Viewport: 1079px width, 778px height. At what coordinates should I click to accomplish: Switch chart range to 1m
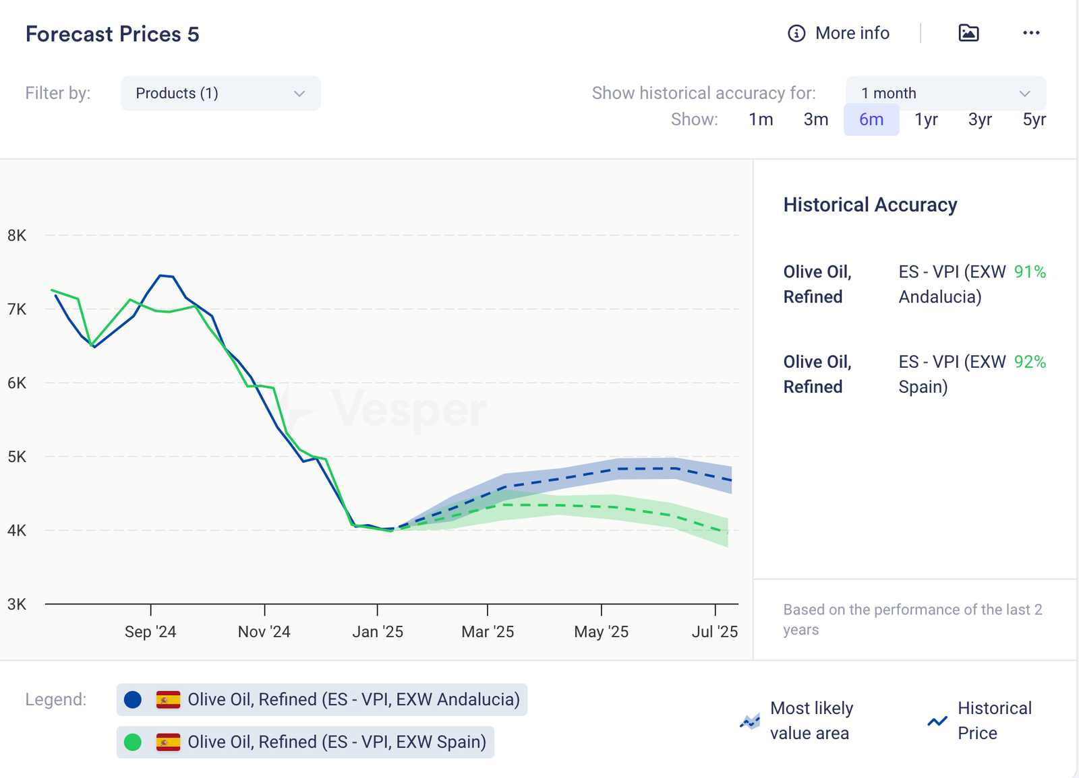(x=761, y=120)
